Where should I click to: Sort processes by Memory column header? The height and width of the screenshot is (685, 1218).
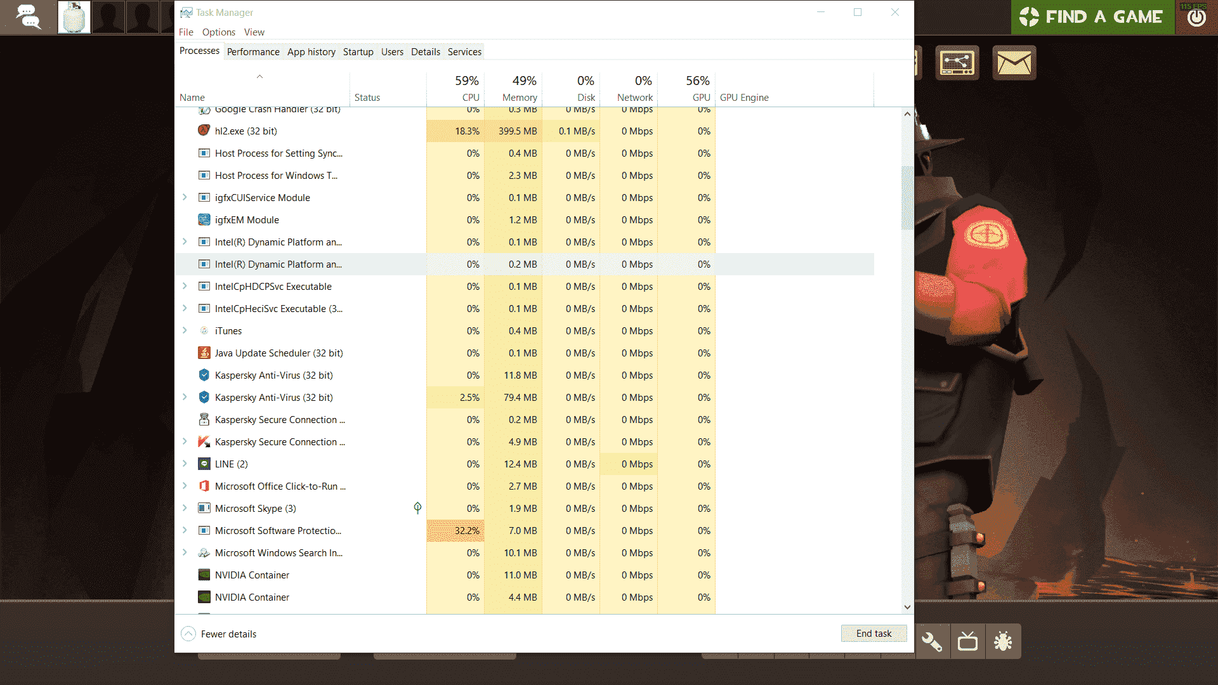coord(513,89)
